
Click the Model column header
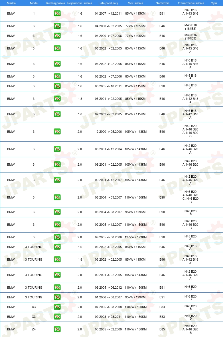(x=34, y=3)
